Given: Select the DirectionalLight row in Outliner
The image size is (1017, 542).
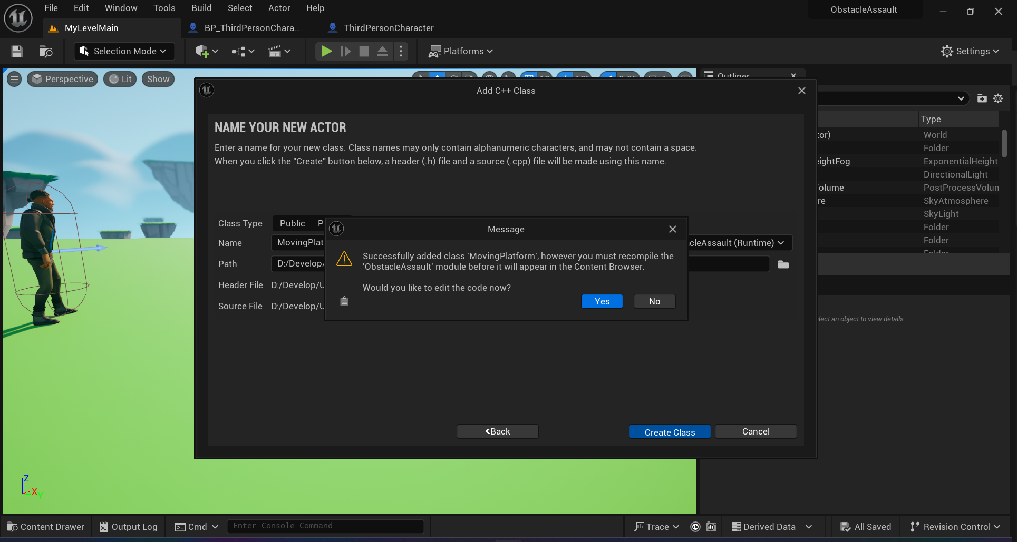Looking at the screenshot, I should point(908,174).
